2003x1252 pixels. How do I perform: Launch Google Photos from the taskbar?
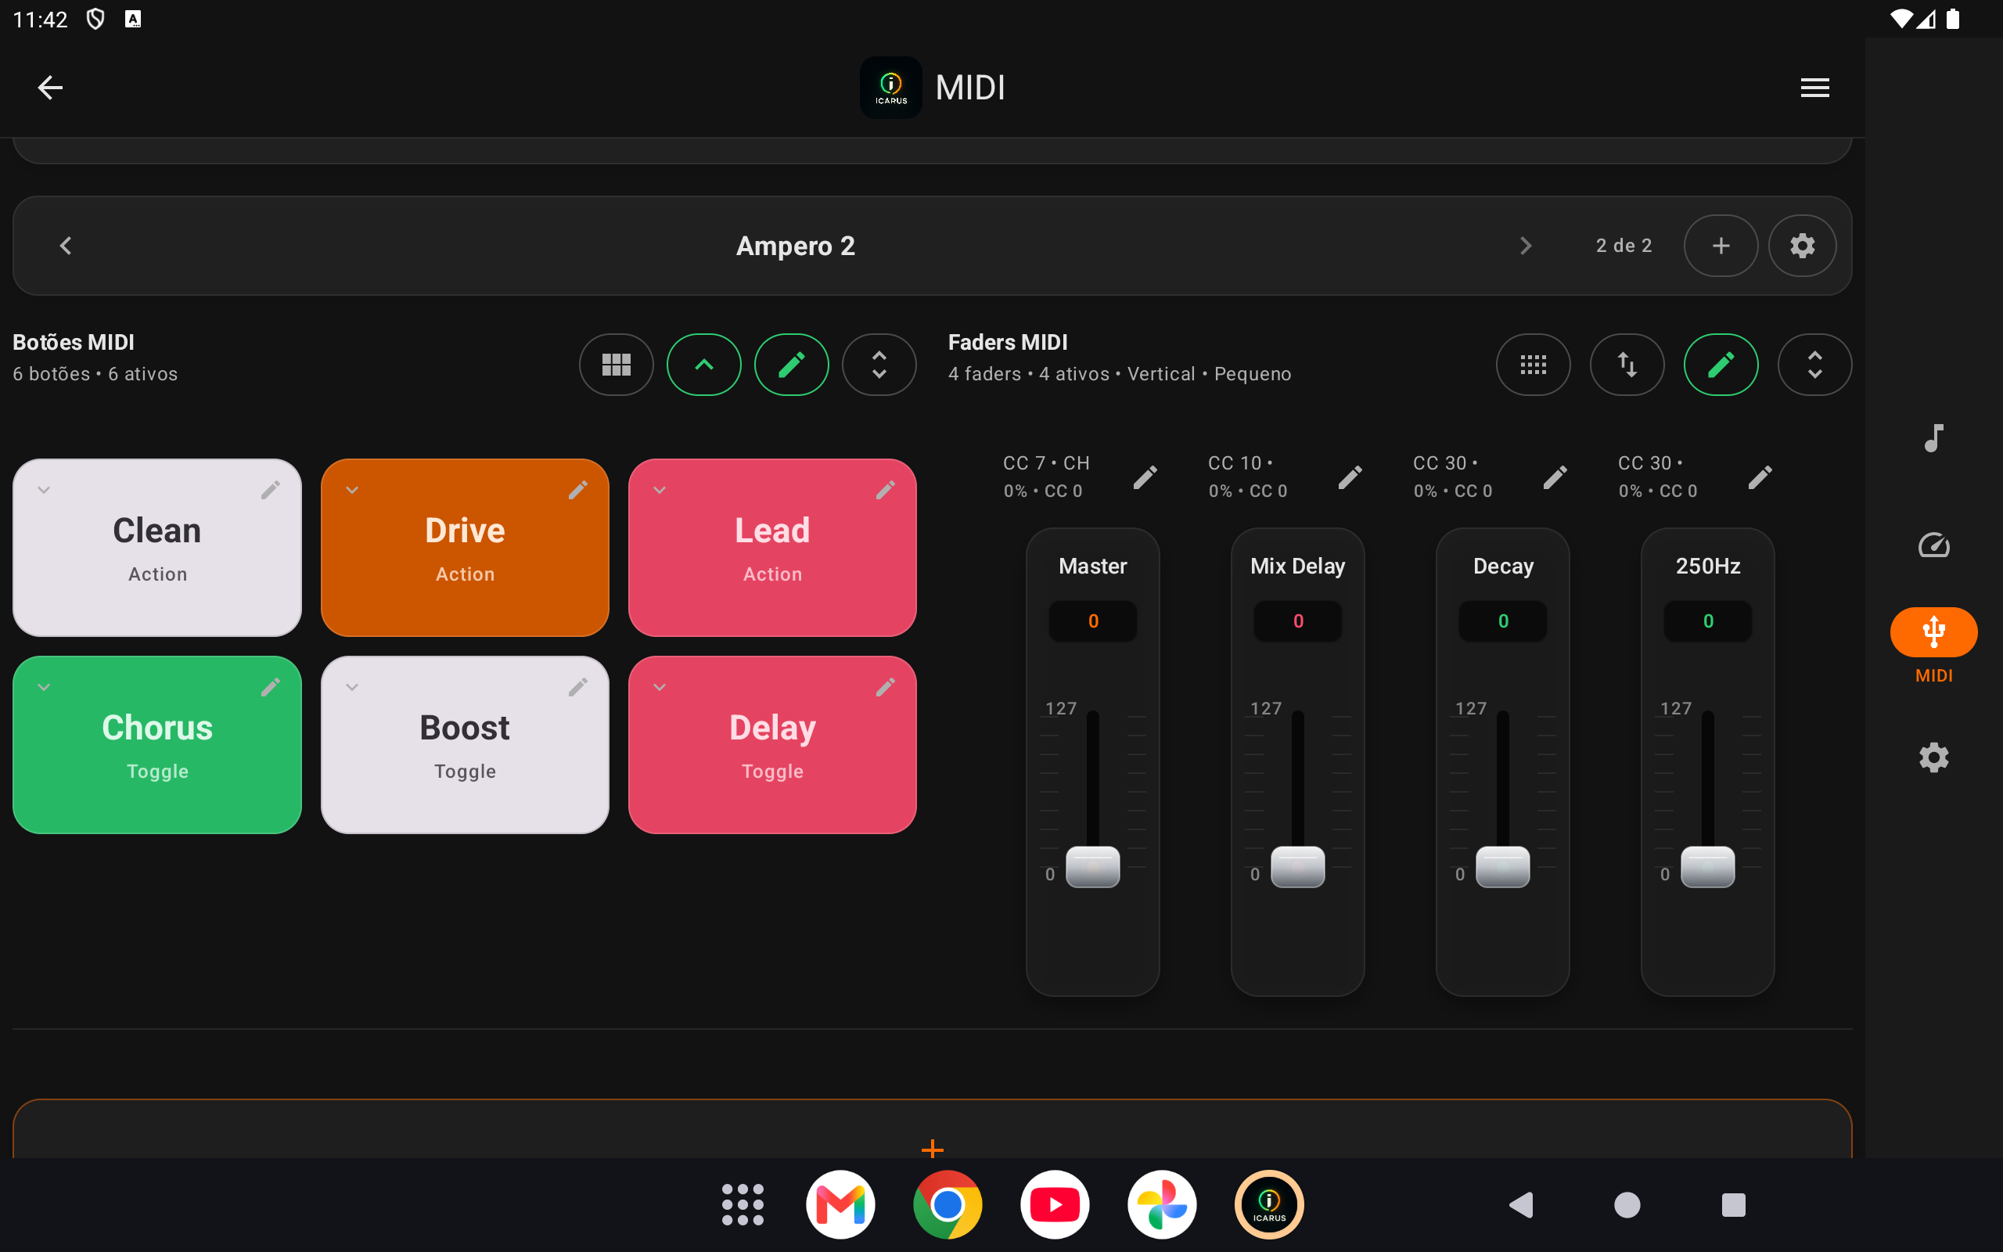1162,1205
